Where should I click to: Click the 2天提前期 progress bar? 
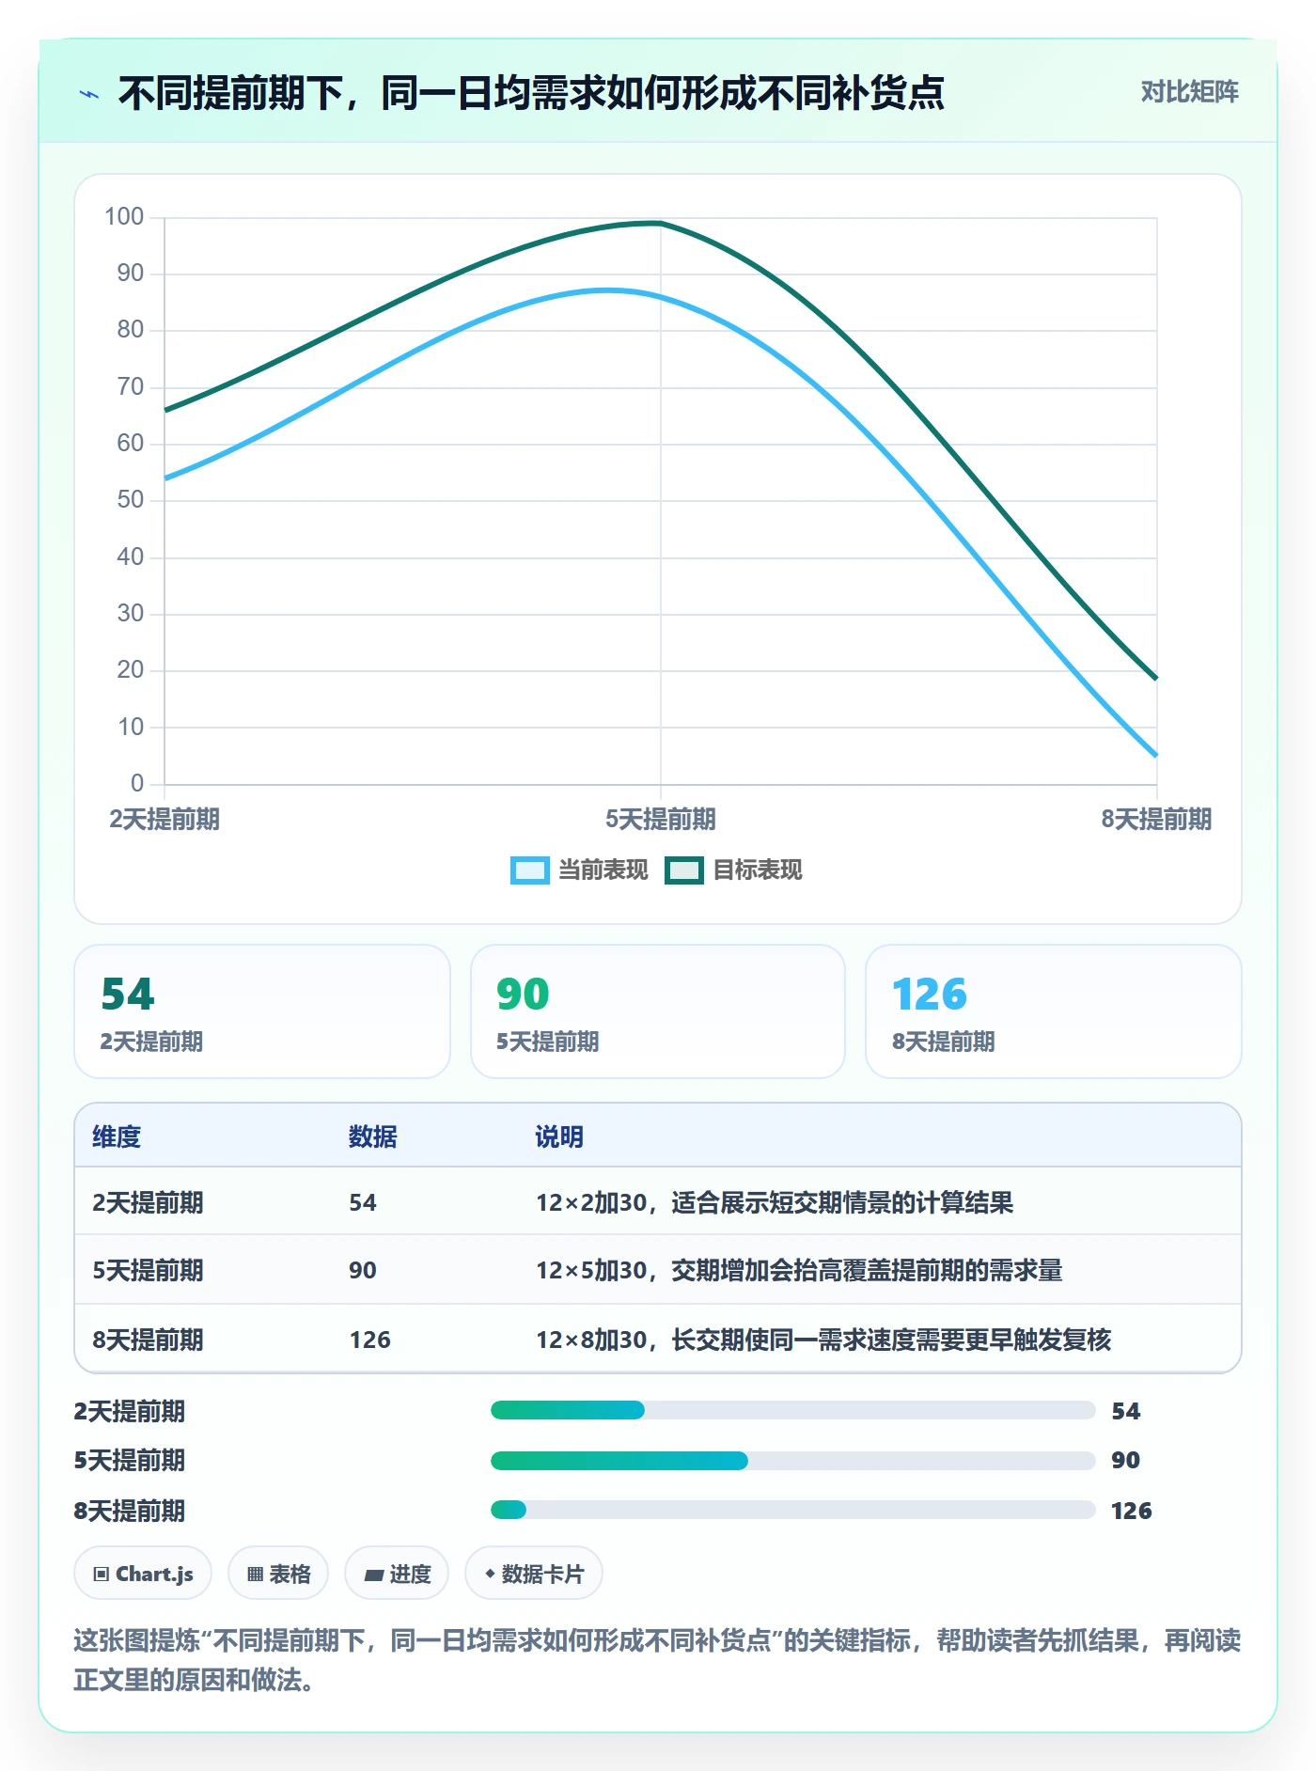coord(792,1410)
